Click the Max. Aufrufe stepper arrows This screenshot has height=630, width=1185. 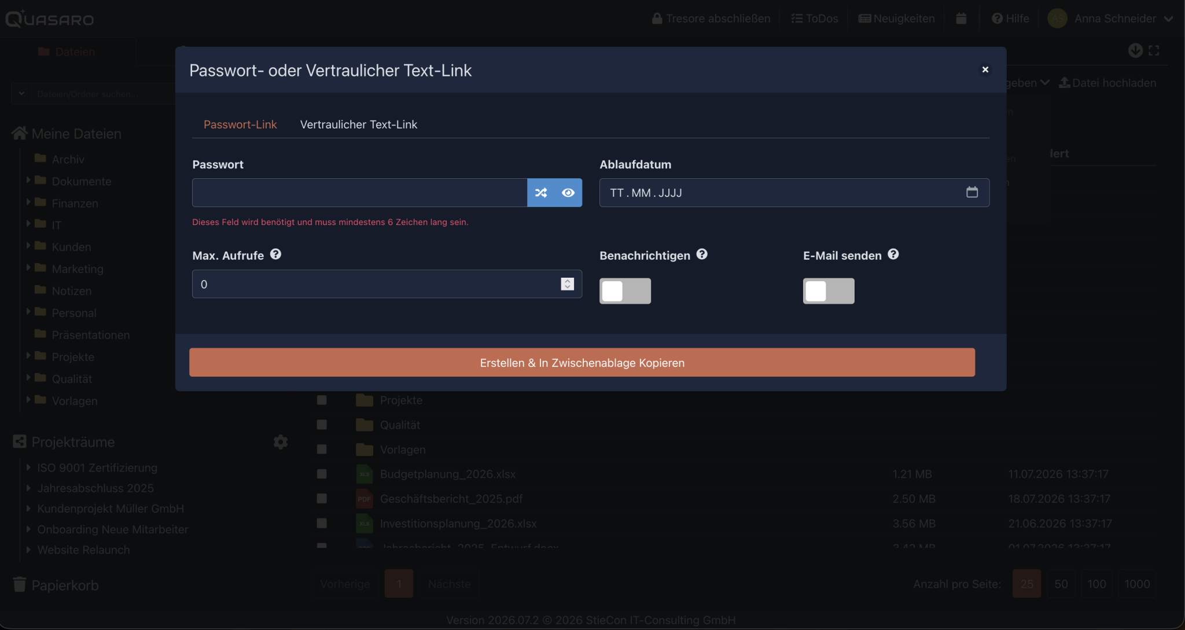568,283
